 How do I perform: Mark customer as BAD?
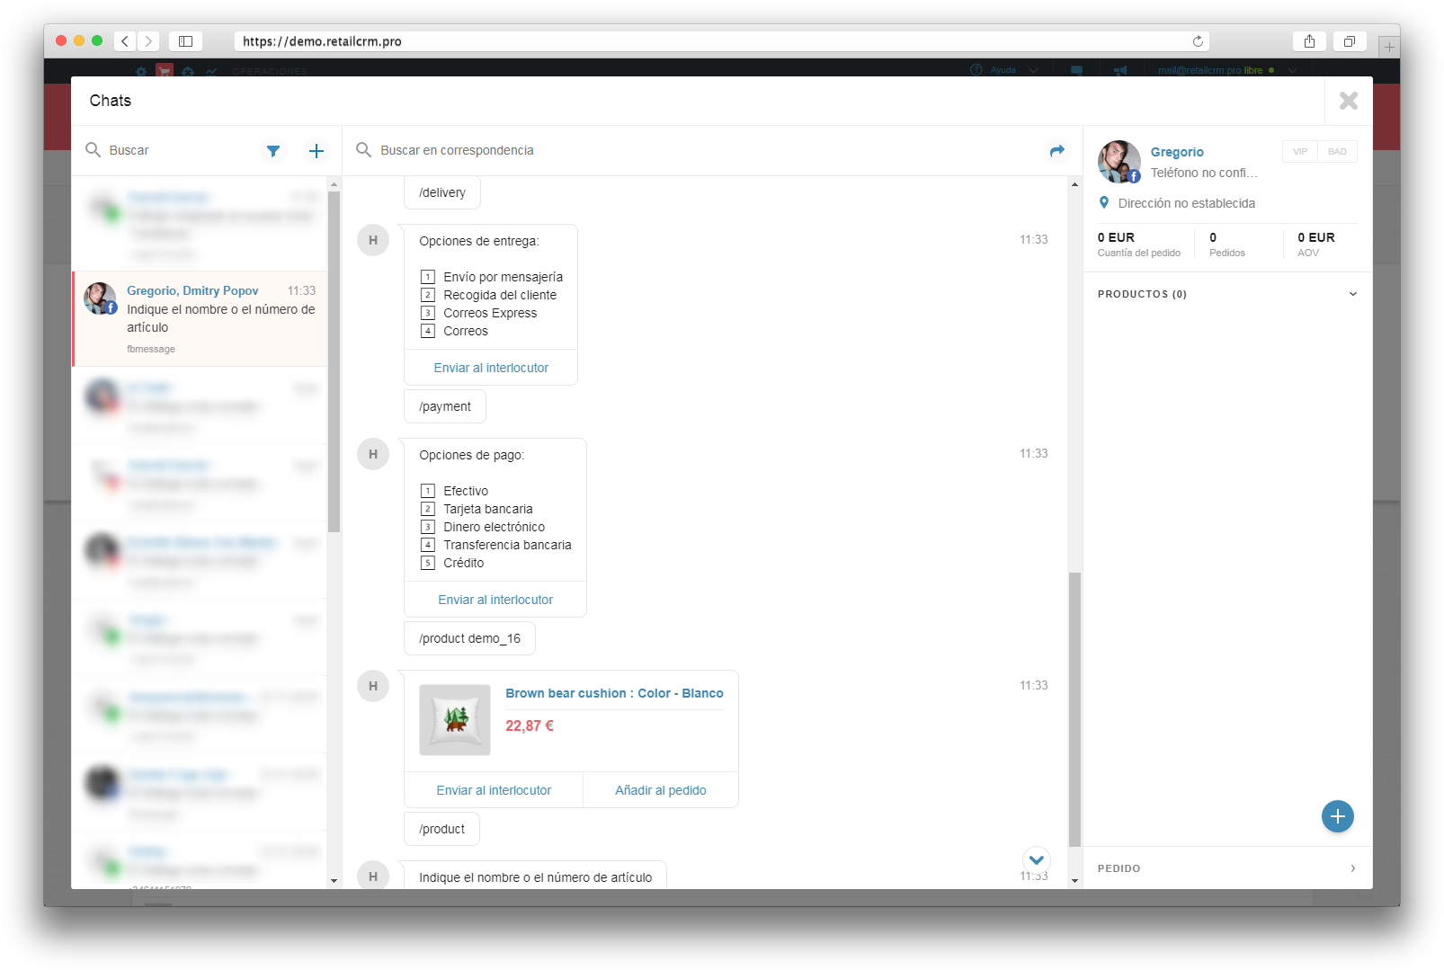[x=1338, y=151]
